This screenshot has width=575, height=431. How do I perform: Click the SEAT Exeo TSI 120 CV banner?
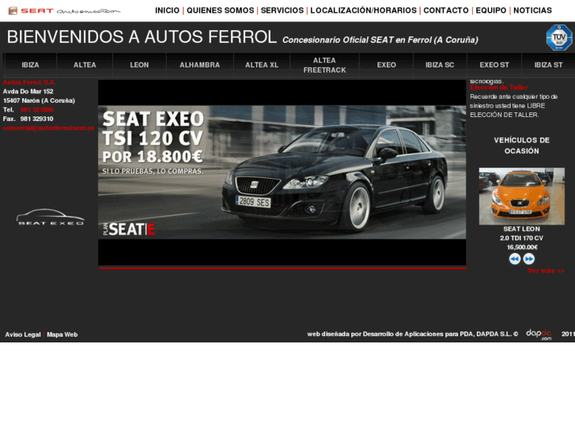[282, 172]
